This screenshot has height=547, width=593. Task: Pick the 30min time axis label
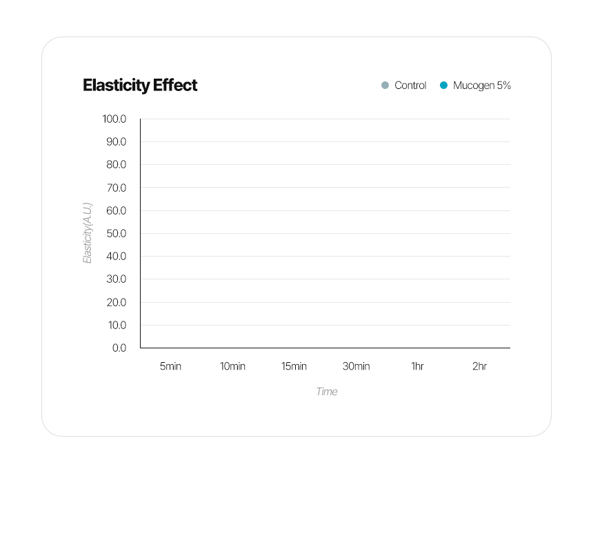click(356, 366)
